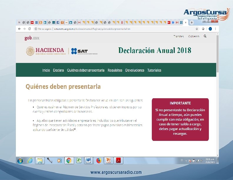233x180 pixels.
Task: Open the Windows Start menu
Action: tap(20, 161)
